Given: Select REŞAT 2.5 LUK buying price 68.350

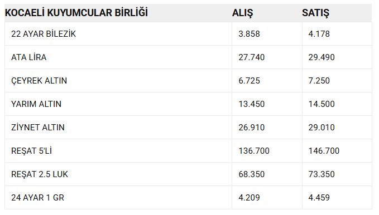Looking at the screenshot, I should pos(252,174).
